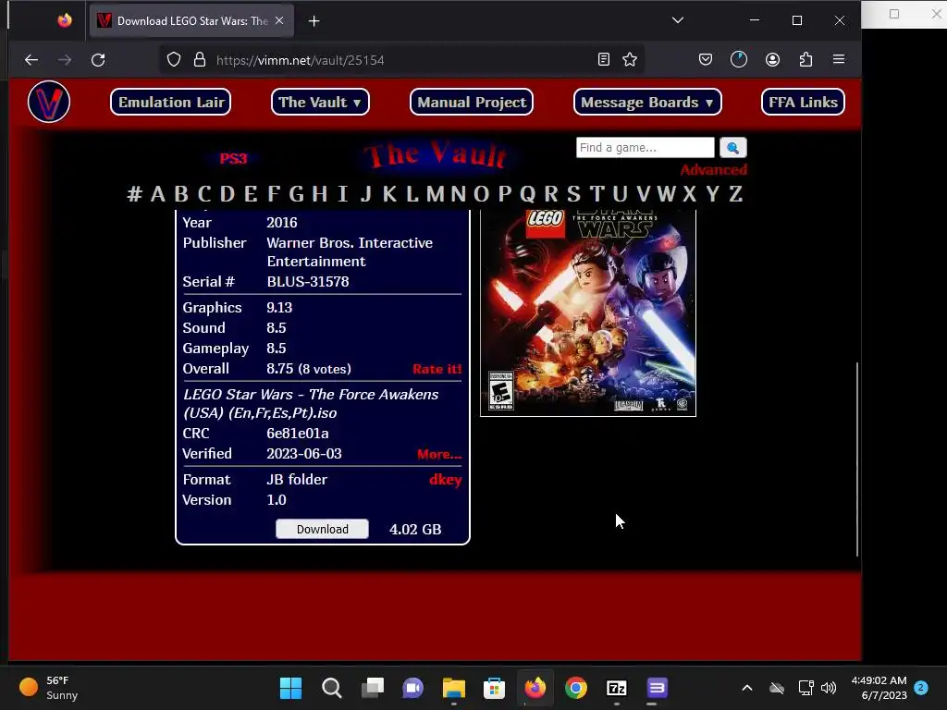Switch to the Download LEGO Star Wars tab
The image size is (947, 710).
(x=192, y=21)
